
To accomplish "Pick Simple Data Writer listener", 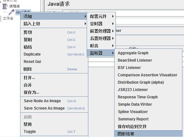I will coord(148,104).
